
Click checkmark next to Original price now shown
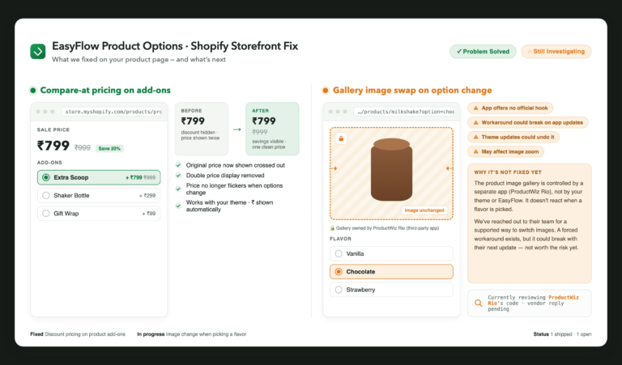[178, 165]
